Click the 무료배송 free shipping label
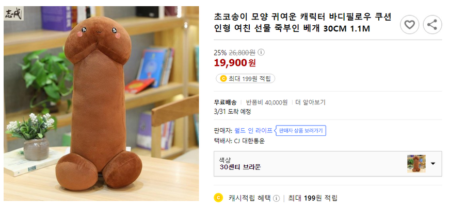The height and width of the screenshot is (209, 449). (x=225, y=102)
